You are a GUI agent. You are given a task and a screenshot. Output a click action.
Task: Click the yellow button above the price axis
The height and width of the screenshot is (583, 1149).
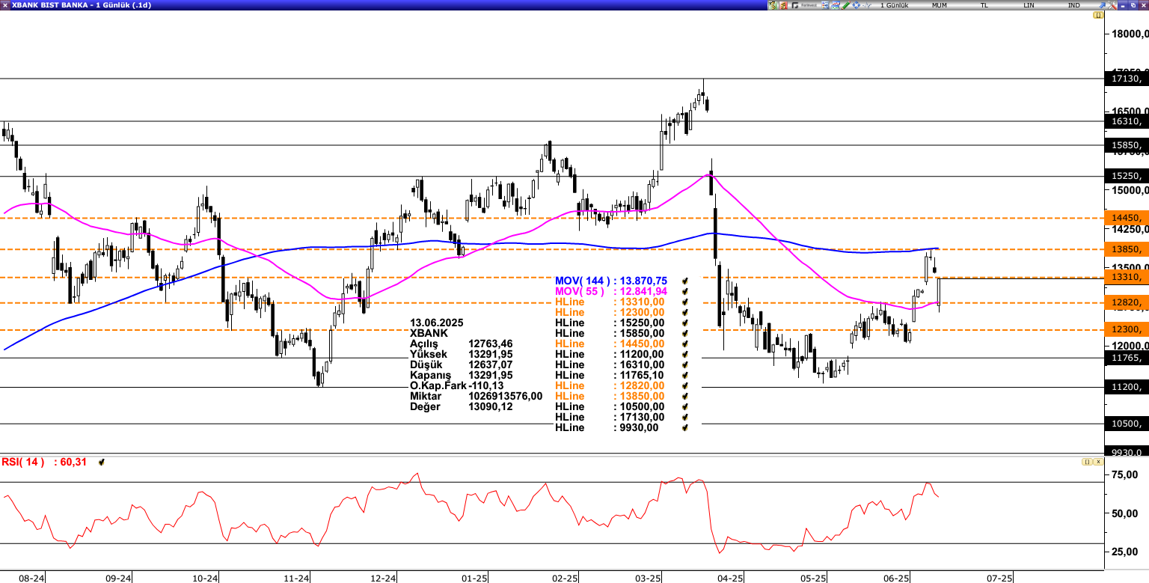point(1098,15)
